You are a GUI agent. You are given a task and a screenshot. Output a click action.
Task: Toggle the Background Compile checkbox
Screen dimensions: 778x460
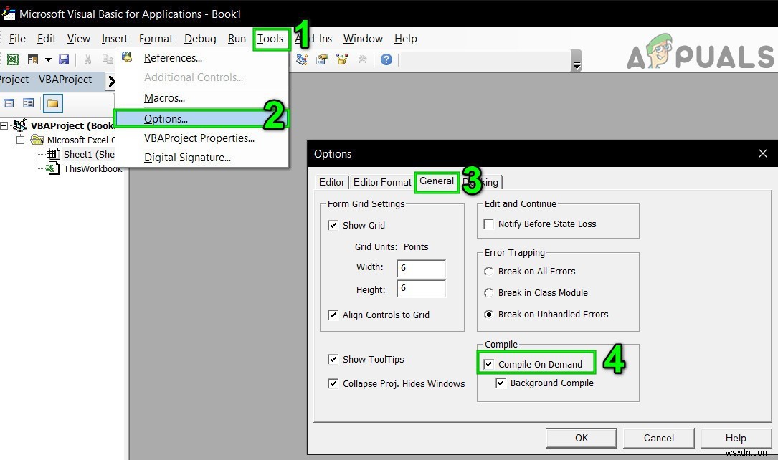pyautogui.click(x=501, y=383)
